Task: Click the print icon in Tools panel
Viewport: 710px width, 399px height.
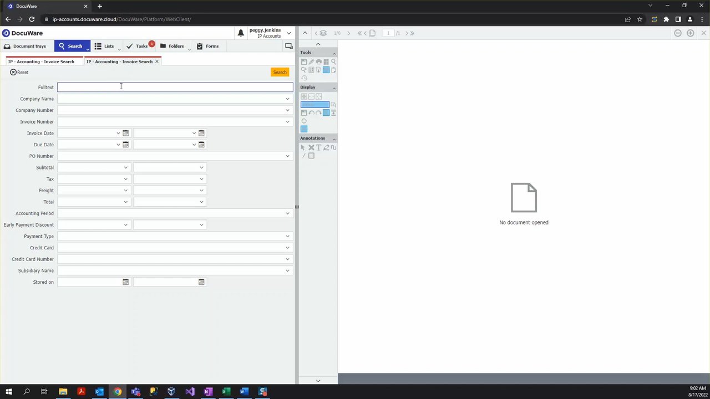Action: point(318,62)
